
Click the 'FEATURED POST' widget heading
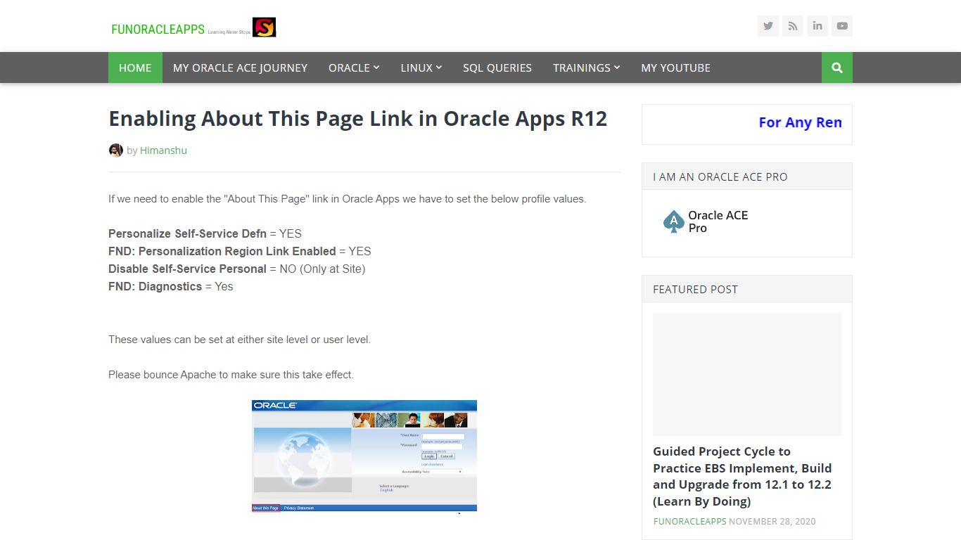click(695, 289)
